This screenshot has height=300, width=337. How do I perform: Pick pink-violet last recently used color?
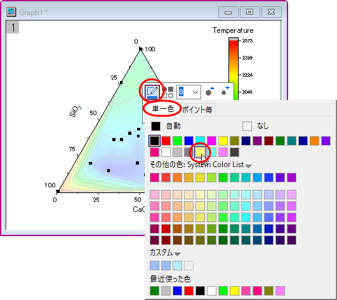click(x=280, y=291)
